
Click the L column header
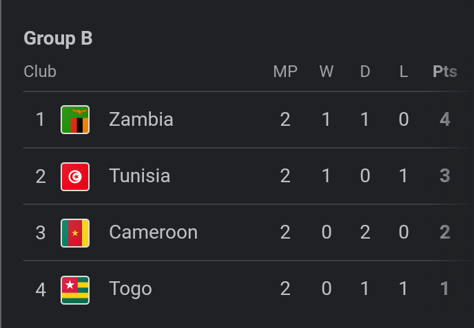coord(404,72)
